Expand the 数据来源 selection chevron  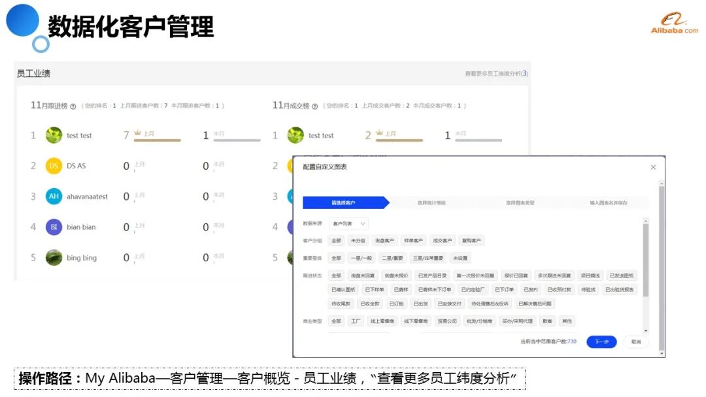pyautogui.click(x=363, y=224)
